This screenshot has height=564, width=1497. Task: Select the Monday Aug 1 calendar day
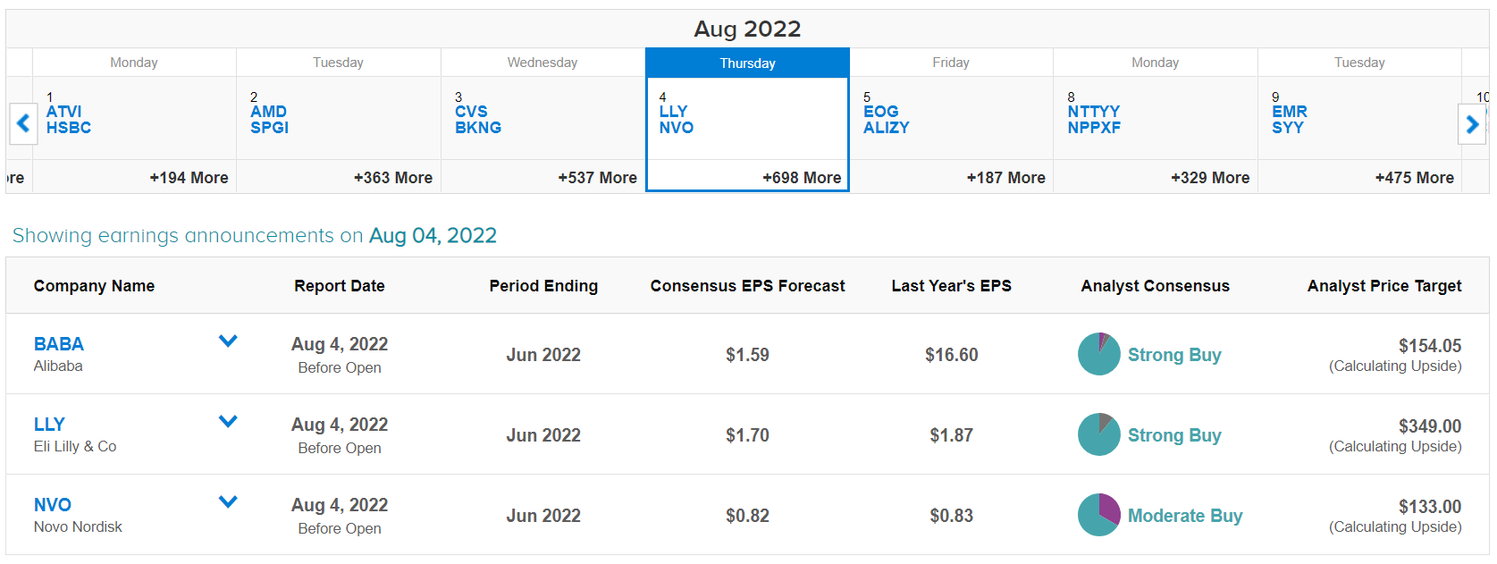134,120
